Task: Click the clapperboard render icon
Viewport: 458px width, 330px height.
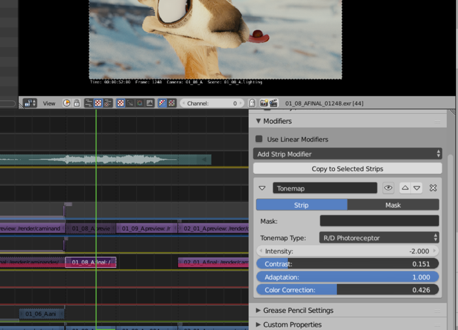Action: coord(273,103)
